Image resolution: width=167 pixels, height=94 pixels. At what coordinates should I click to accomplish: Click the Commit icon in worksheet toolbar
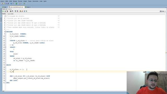[x=15, y=11]
